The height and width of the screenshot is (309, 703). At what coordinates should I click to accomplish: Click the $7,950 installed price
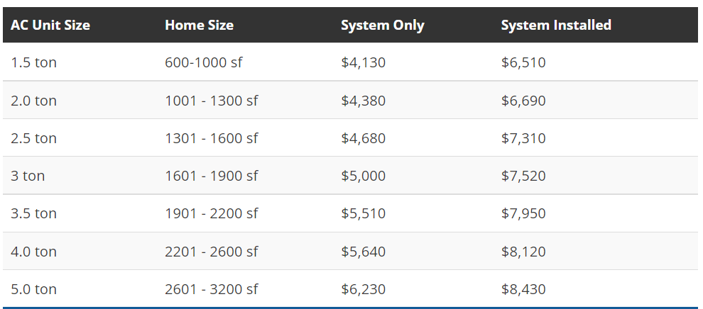pyautogui.click(x=523, y=213)
